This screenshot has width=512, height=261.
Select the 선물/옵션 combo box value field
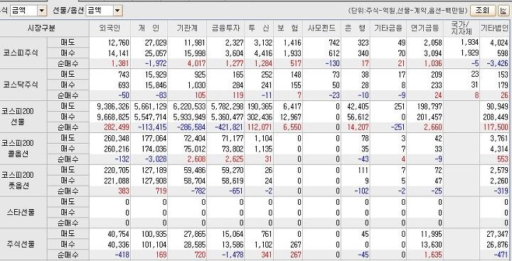click(100, 11)
